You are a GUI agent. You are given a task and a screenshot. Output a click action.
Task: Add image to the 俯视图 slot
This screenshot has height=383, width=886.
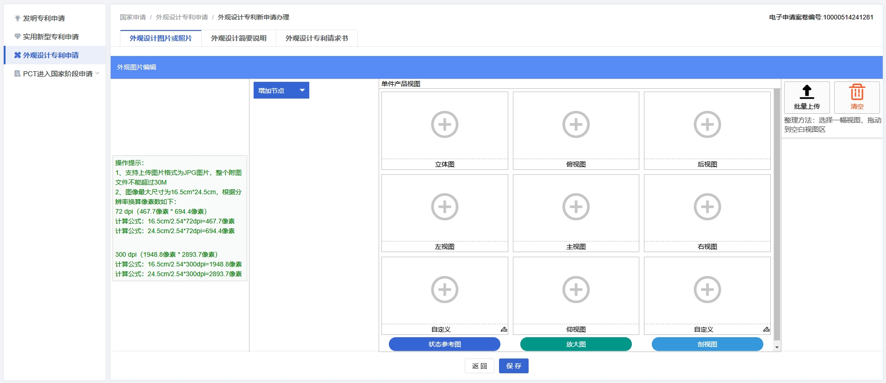576,124
